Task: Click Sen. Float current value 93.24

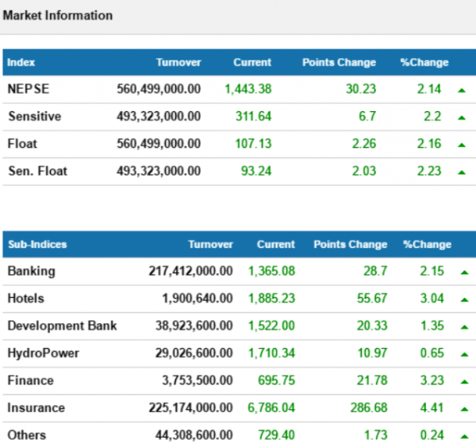Action: coord(256,171)
